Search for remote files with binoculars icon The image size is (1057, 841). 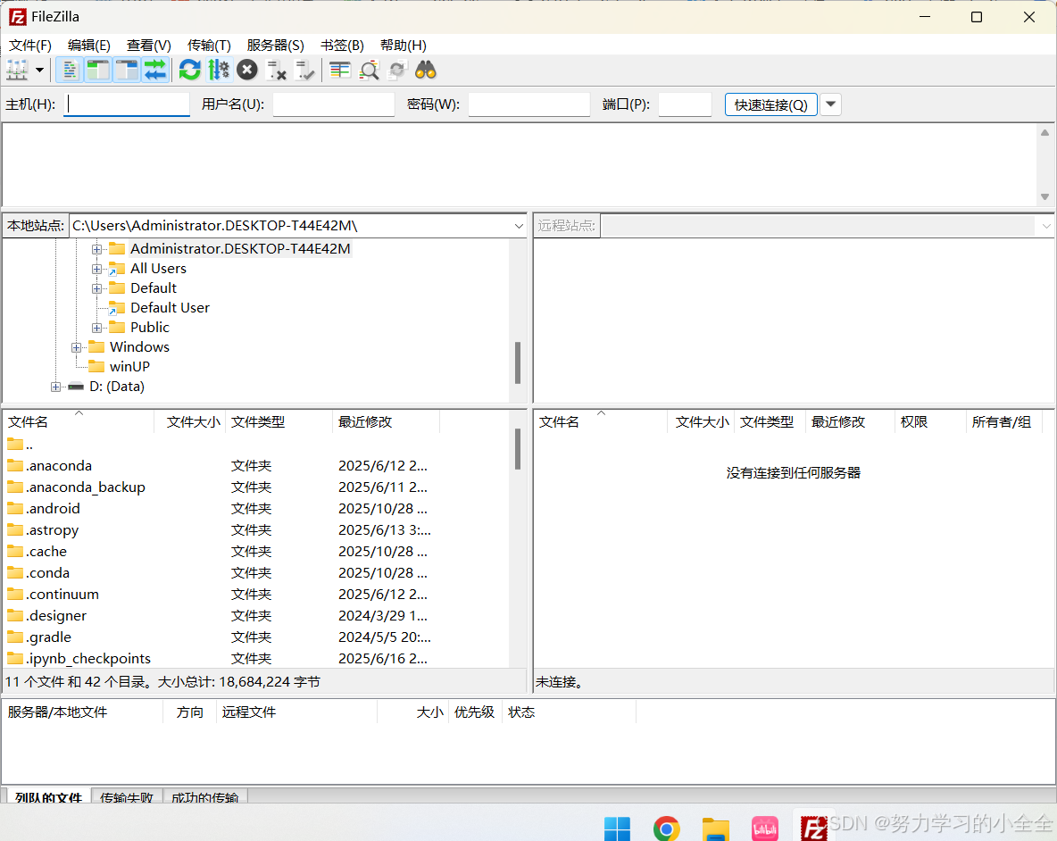[426, 70]
